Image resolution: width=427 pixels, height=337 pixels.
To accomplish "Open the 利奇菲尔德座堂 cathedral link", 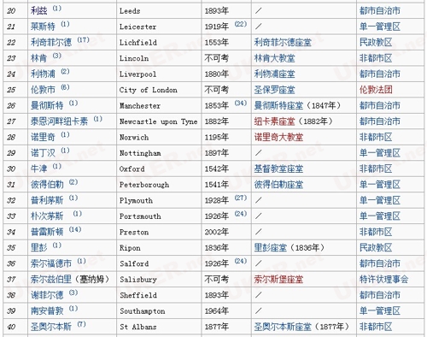I will tap(283, 43).
